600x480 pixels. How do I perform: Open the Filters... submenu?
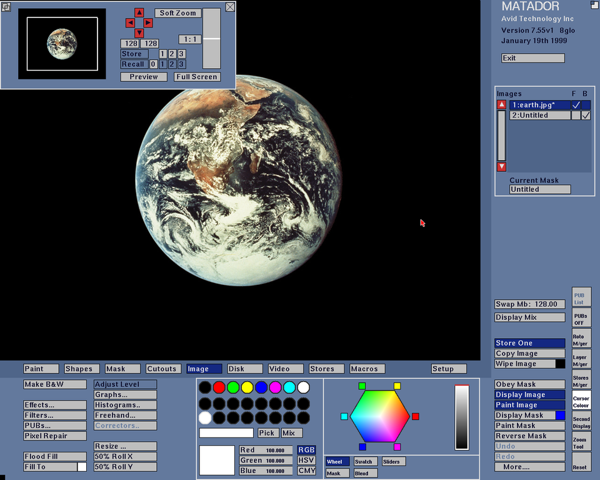click(x=55, y=415)
